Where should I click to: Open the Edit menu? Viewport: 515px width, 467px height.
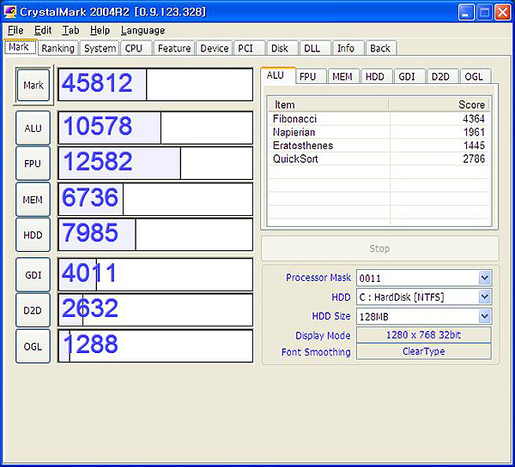pos(43,30)
